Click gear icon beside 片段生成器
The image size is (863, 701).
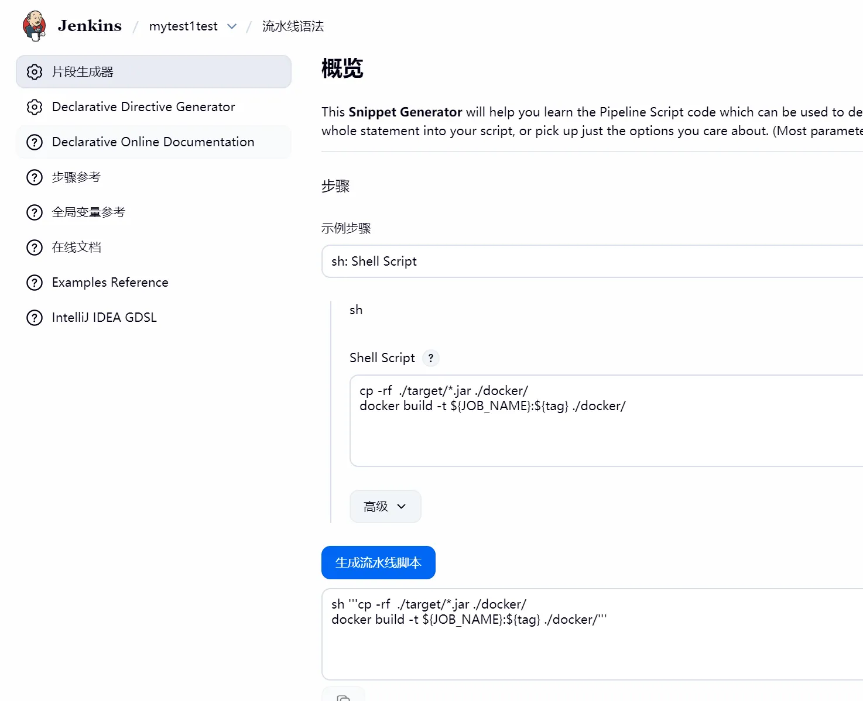pos(35,72)
